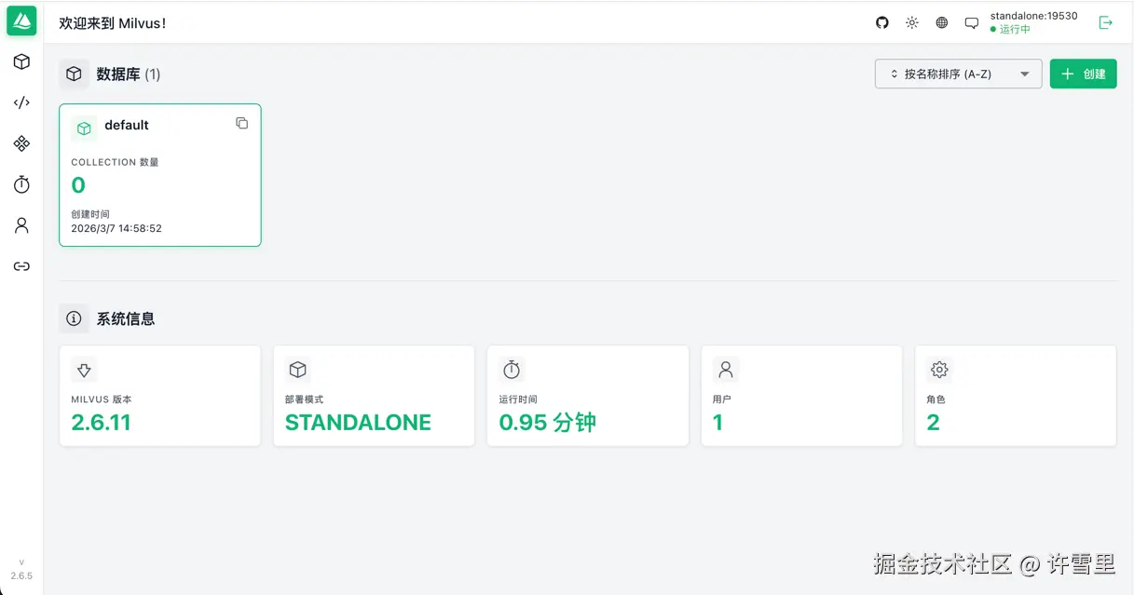This screenshot has height=595, width=1134.
Task: Click the 角色 count card
Action: tap(1015, 396)
